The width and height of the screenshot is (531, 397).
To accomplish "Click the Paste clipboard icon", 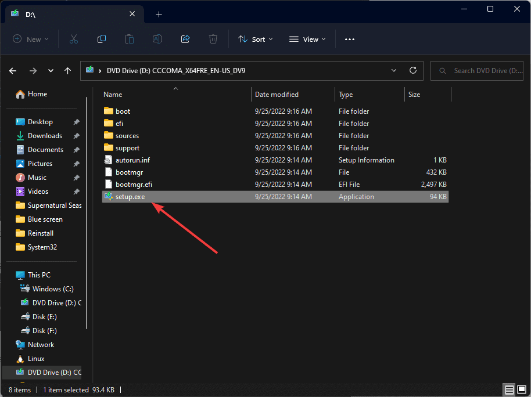I will click(x=130, y=39).
